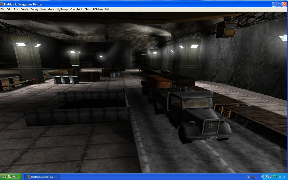Click the wireless network computer tray icon
This screenshot has height=180, width=288.
click(x=271, y=177)
